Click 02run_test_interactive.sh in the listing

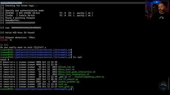(x=74, y=74)
